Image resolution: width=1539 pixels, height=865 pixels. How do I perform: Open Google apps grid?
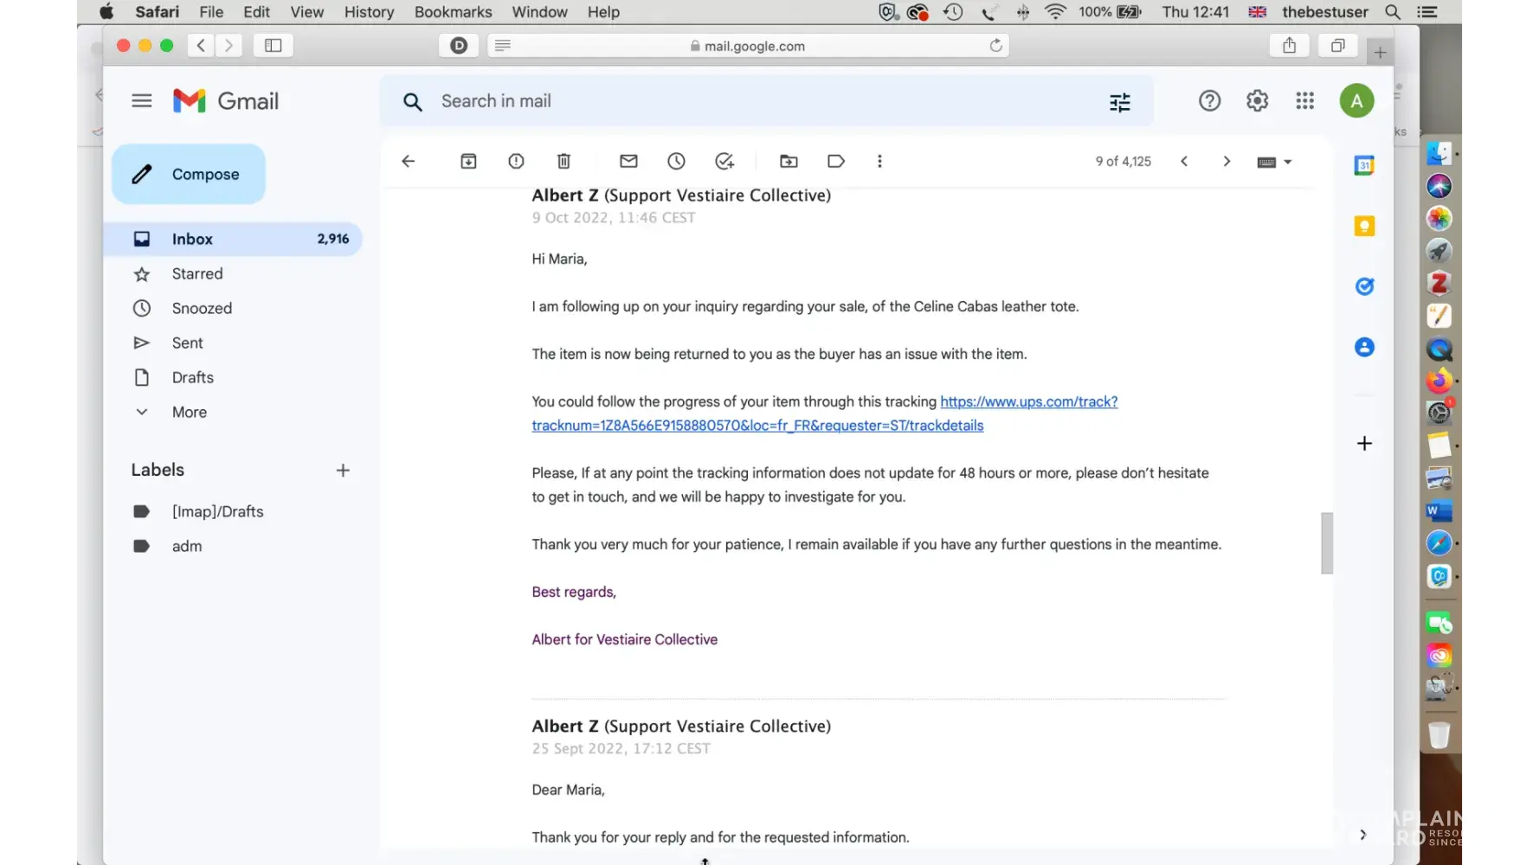[1304, 101]
